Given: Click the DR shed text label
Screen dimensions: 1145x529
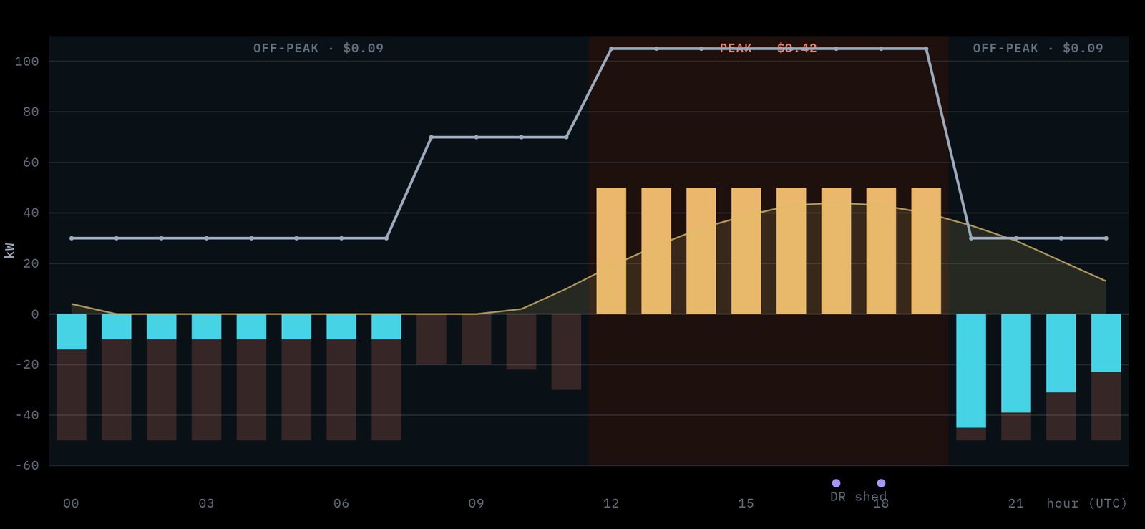Looking at the screenshot, I should 858,496.
